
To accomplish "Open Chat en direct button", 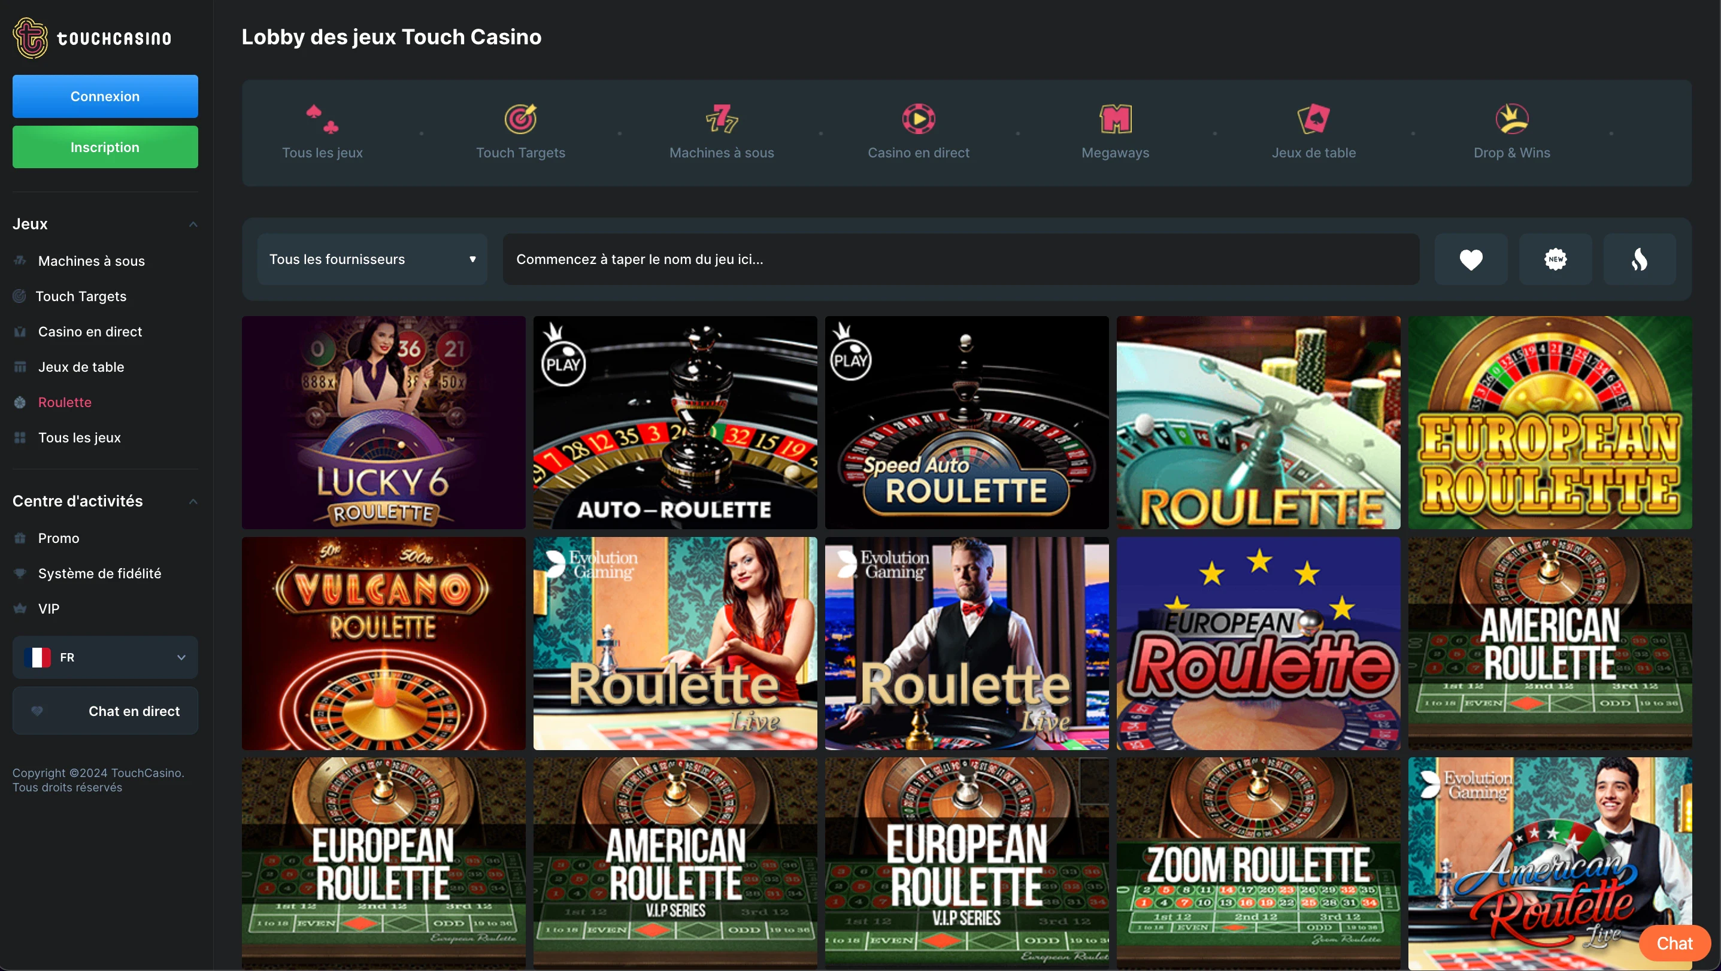I will (105, 711).
